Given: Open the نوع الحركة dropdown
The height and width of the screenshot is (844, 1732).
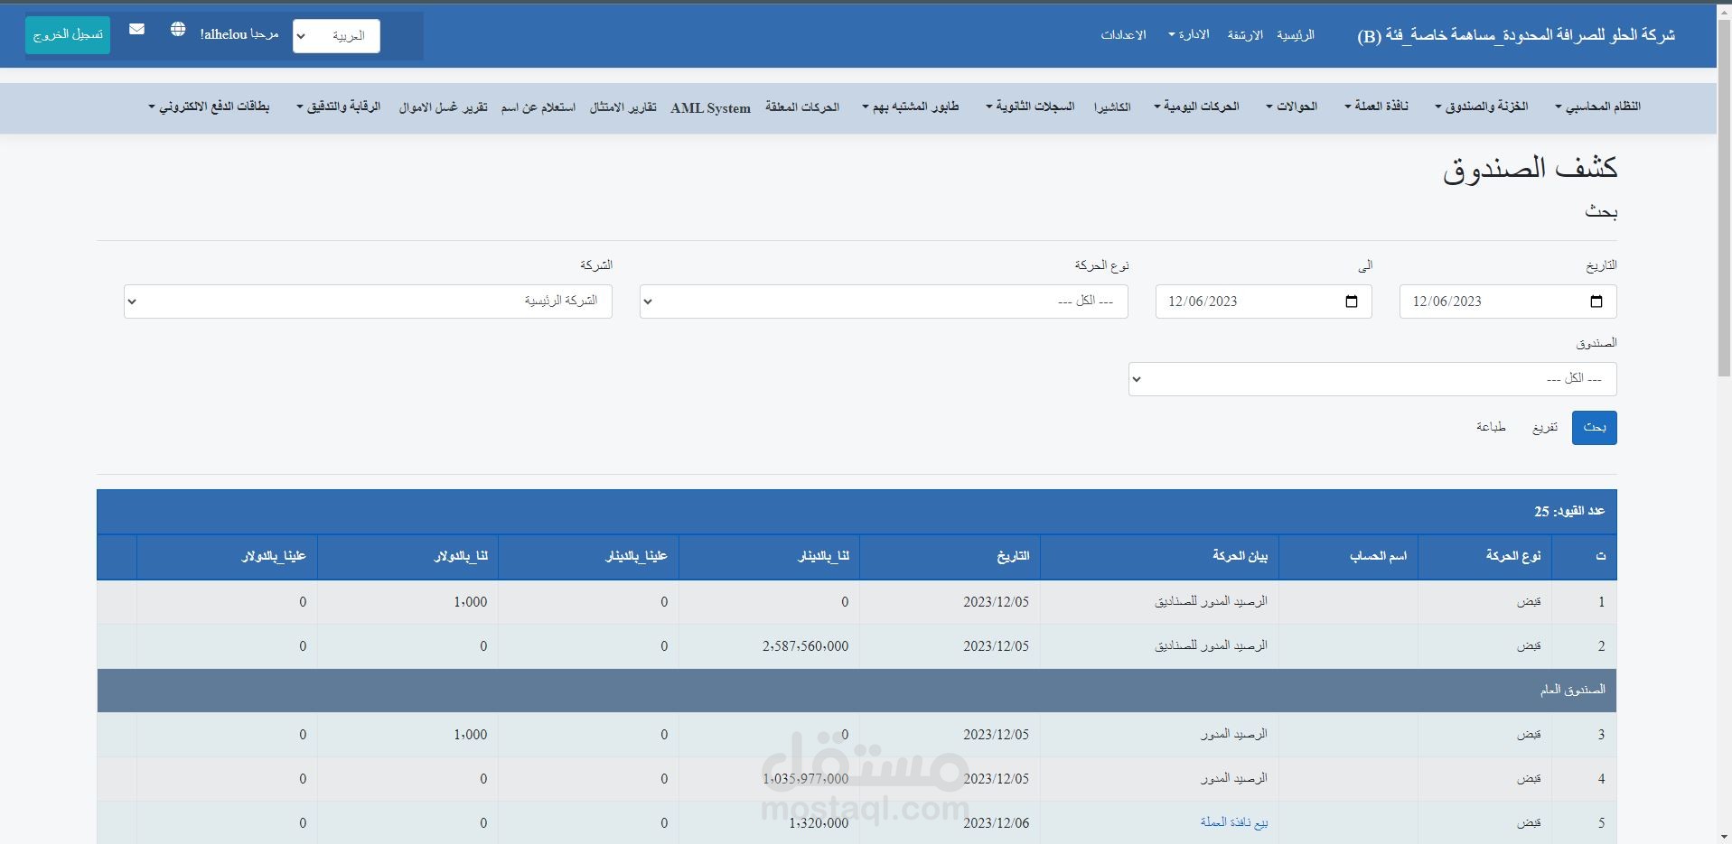Looking at the screenshot, I should pos(884,301).
